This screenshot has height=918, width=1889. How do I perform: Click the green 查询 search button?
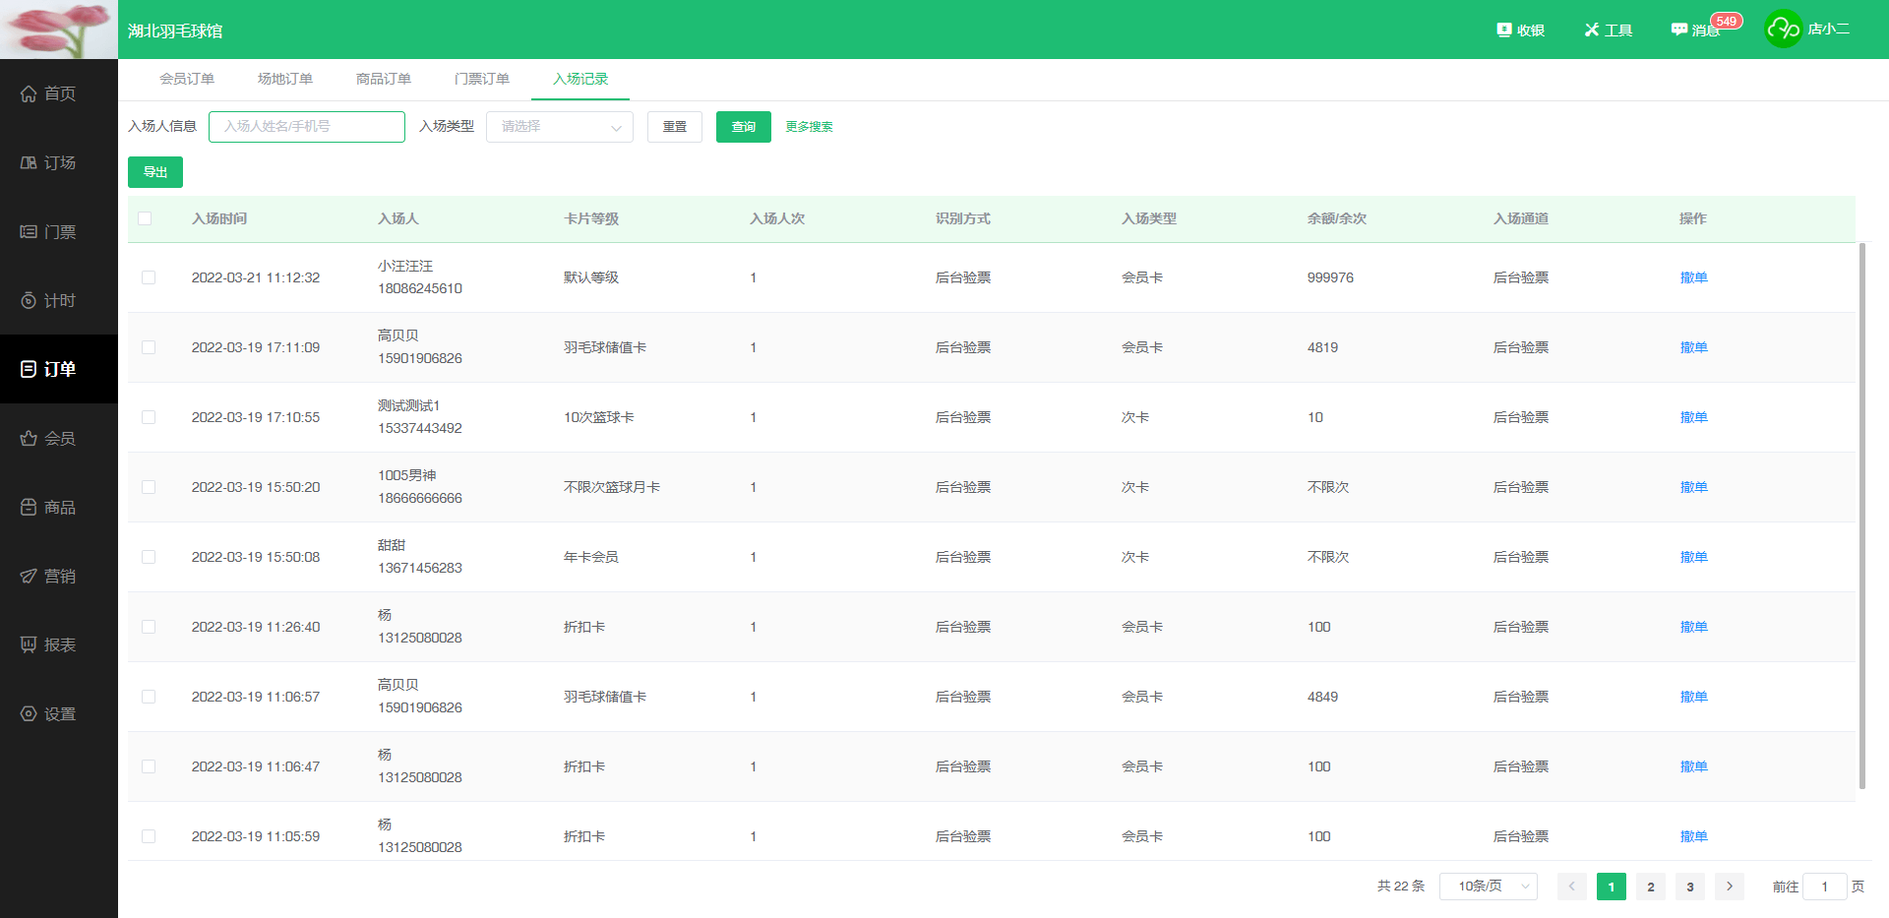[743, 127]
